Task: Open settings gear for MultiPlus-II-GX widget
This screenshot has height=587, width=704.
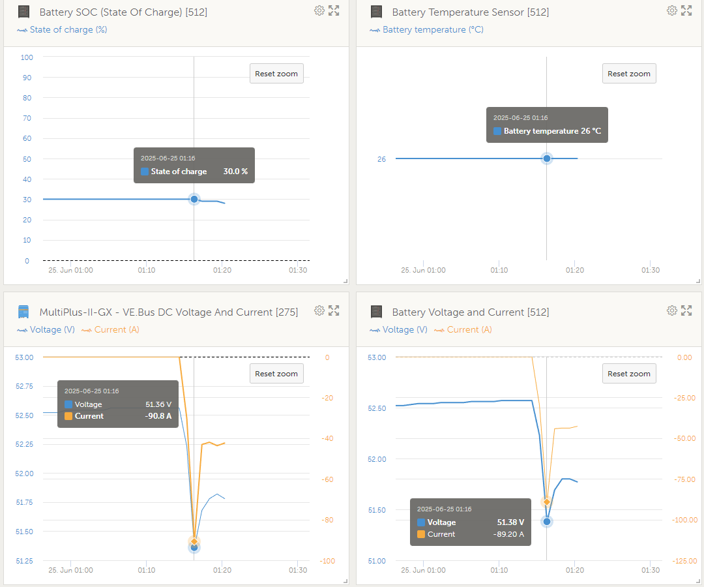Action: coord(319,310)
